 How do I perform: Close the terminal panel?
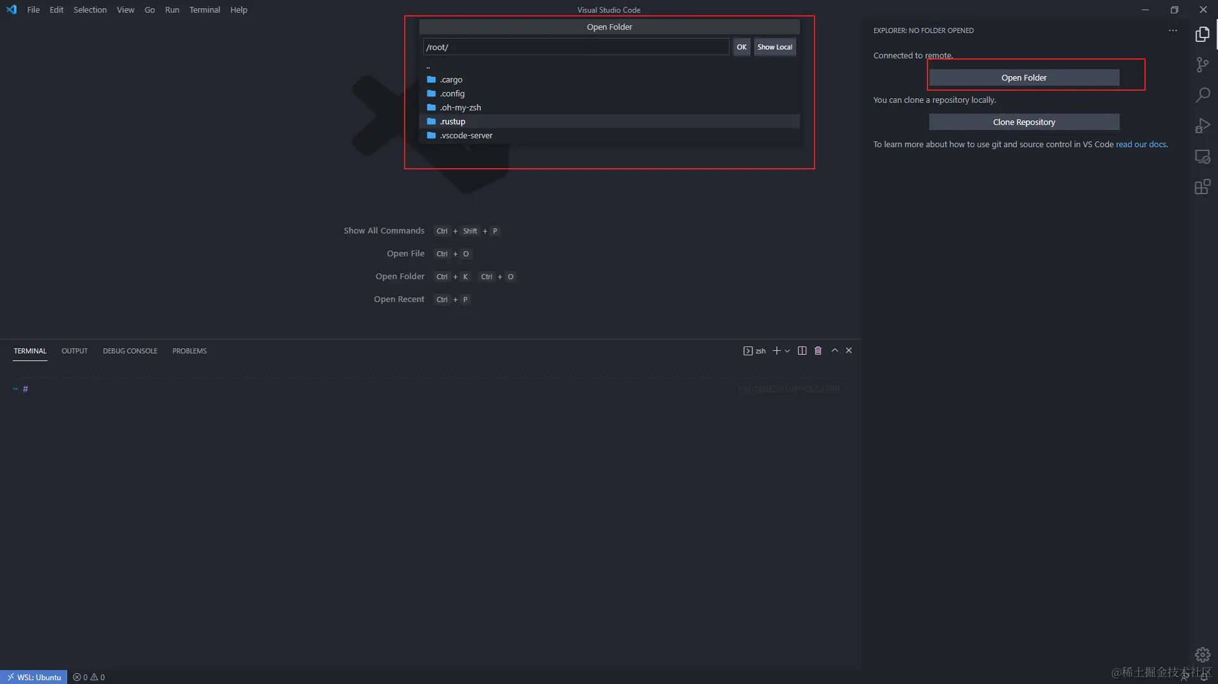tap(849, 350)
